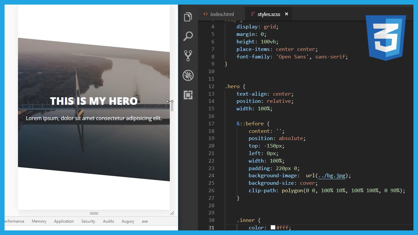
Task: Click the CSS3 shield logo
Action: (386, 37)
